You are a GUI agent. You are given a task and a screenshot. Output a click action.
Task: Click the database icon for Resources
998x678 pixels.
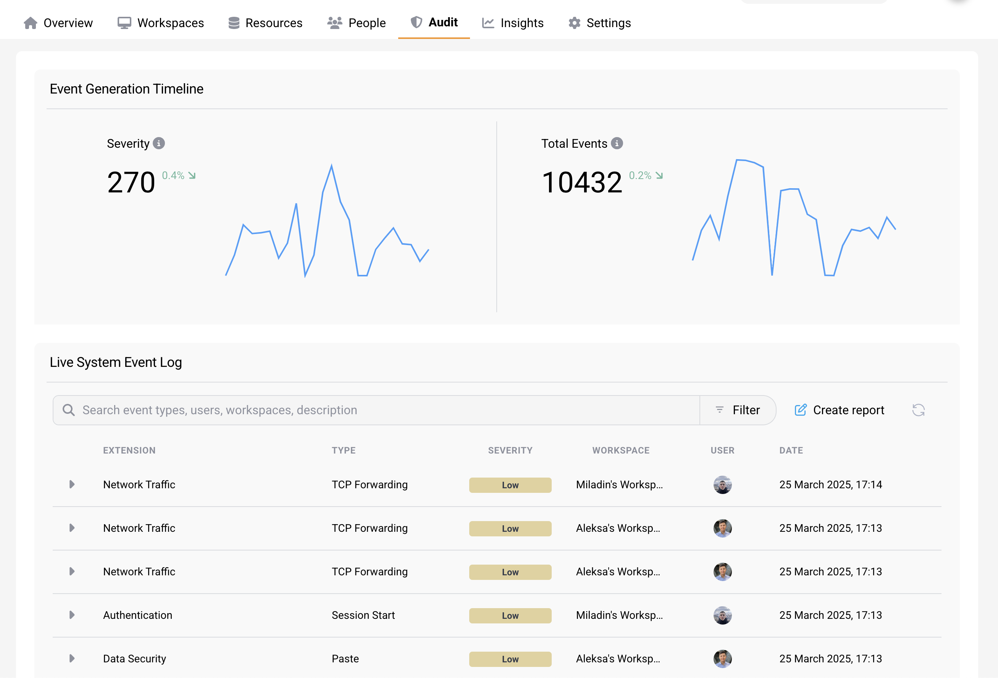click(x=234, y=23)
